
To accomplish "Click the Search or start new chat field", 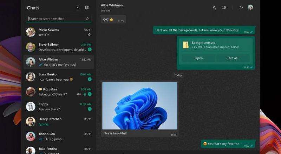I will point(56,19).
